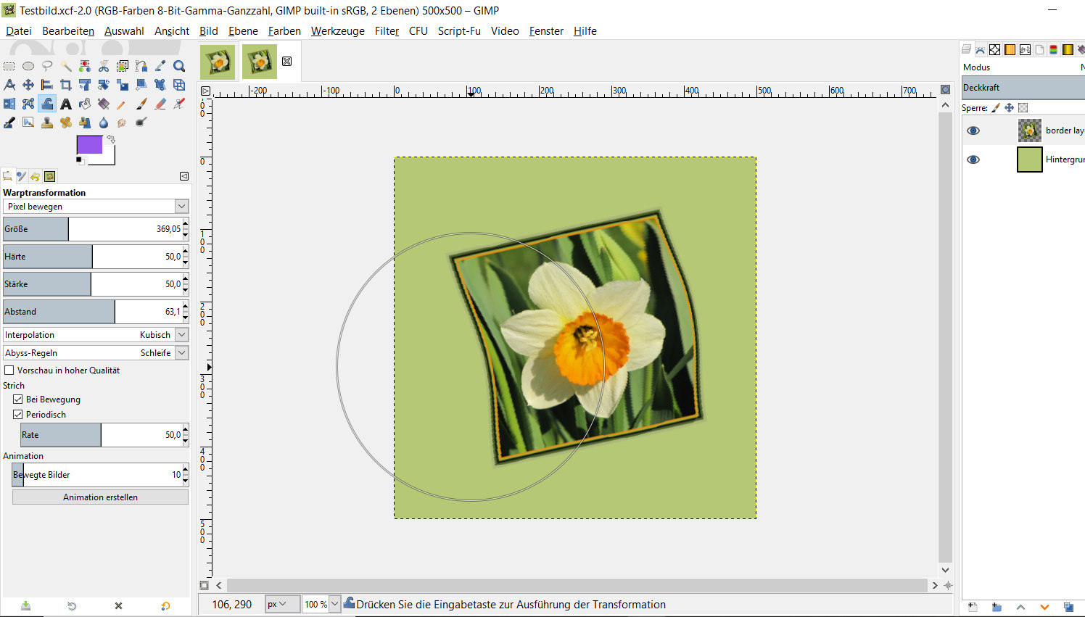
Task: Enable Vorschau in hoher Qualität checkbox
Action: tap(9, 370)
